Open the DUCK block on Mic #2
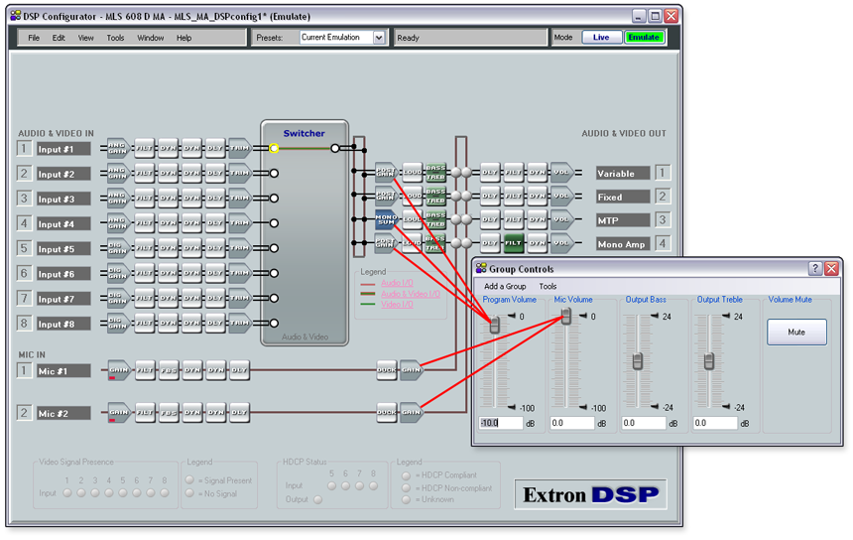 tap(387, 412)
